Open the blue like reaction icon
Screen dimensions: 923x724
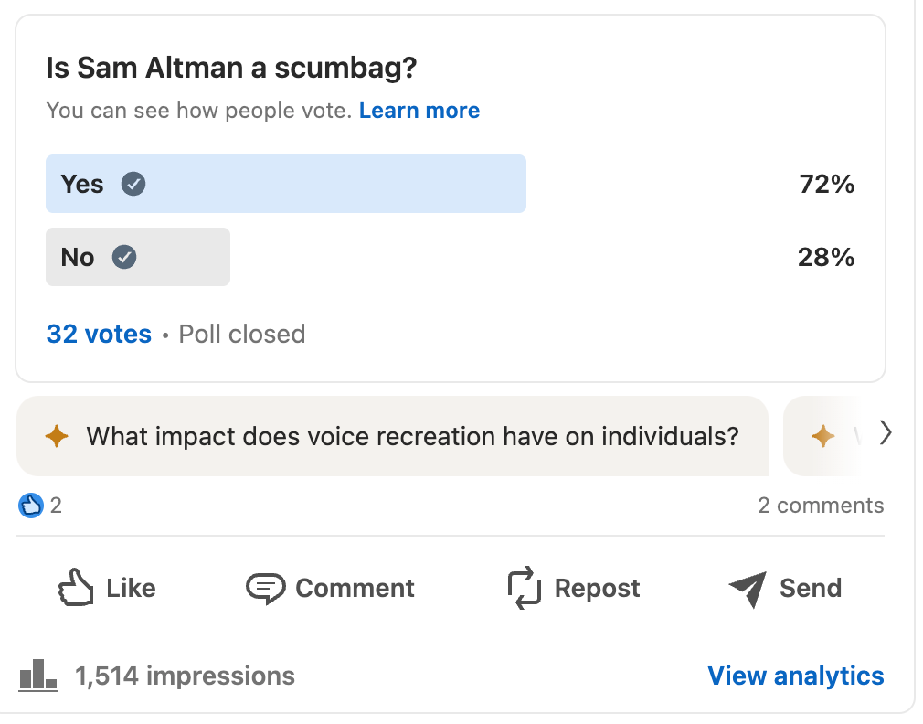coord(31,506)
